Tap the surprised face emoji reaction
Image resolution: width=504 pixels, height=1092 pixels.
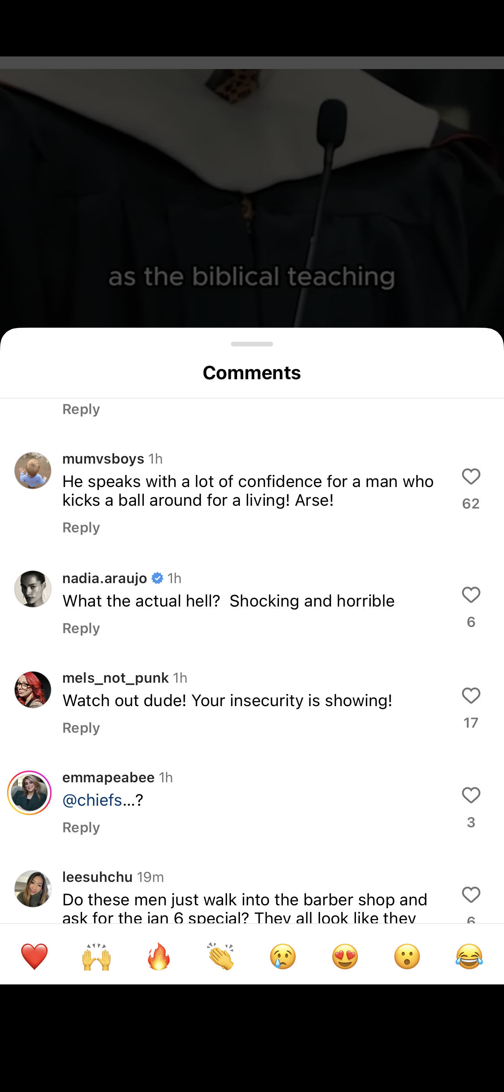coord(407,956)
